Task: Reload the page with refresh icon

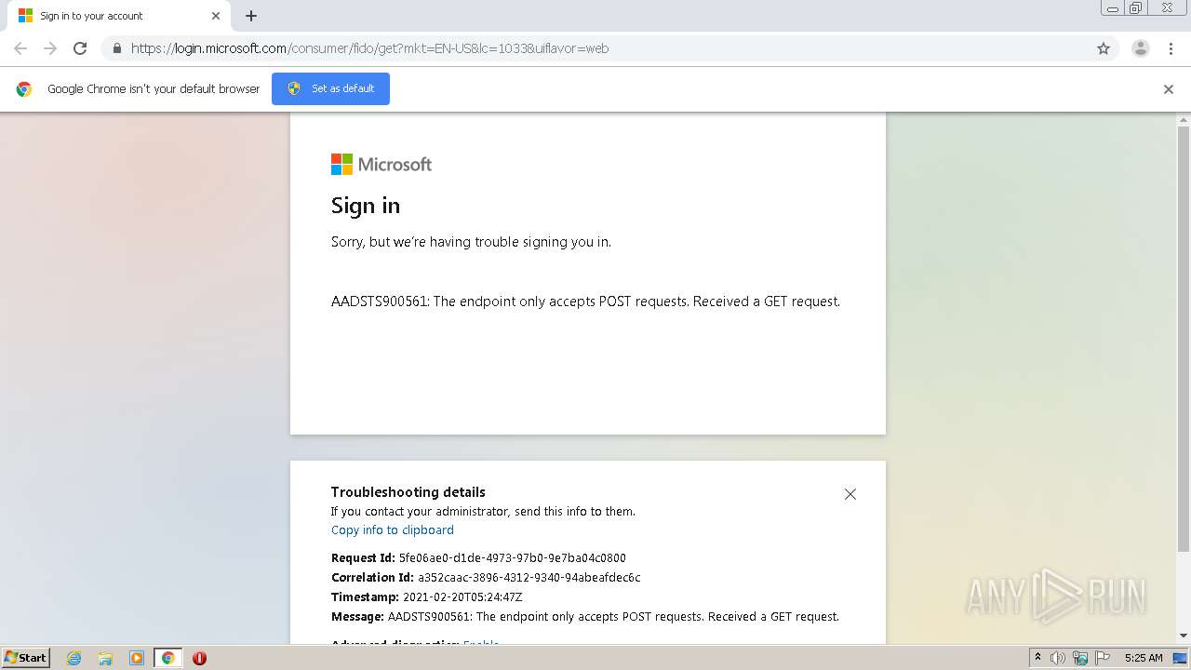Action: [x=80, y=48]
